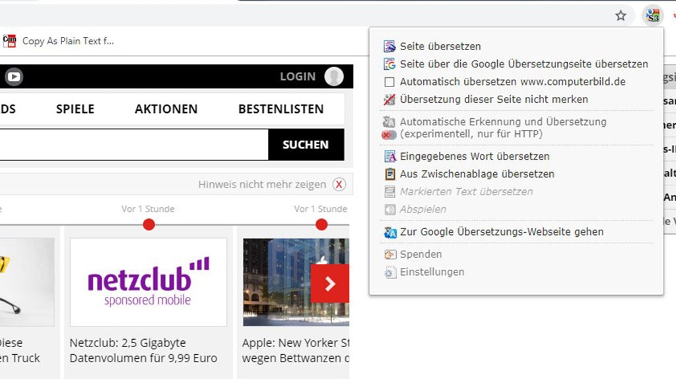Open the BESTENLISTEN navigation tab

coord(281,110)
